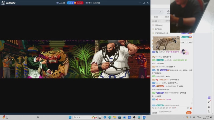
Task: Switch to the 活跃榜 tab
Action: point(167,17)
